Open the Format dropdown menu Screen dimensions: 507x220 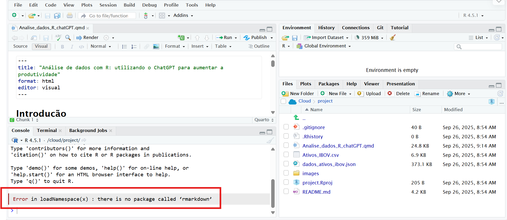tap(175, 46)
